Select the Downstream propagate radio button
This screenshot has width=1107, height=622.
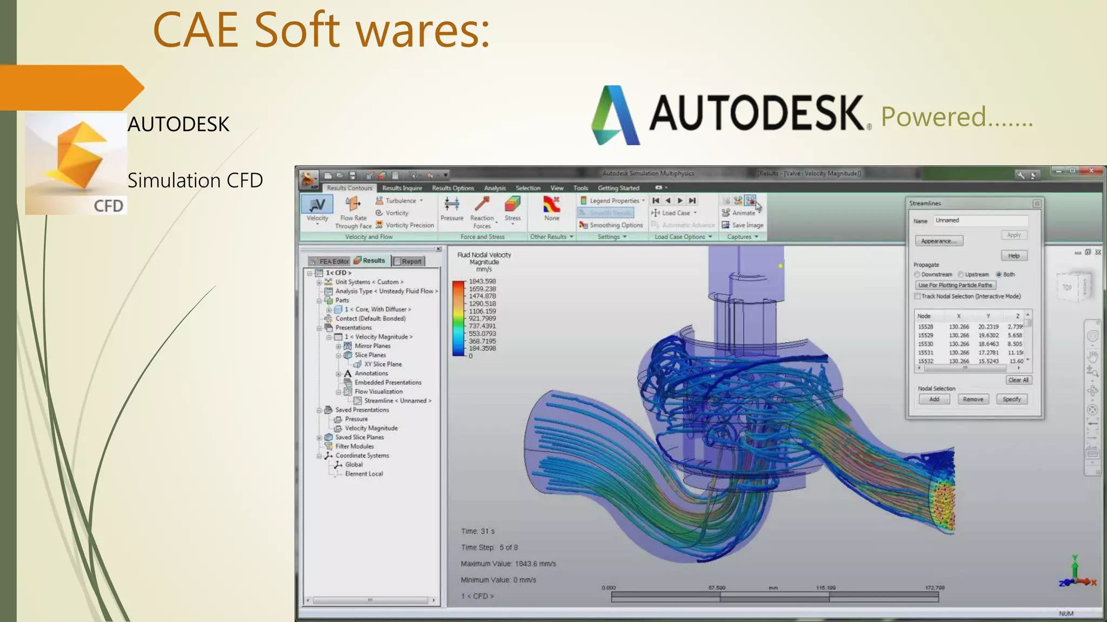(917, 274)
